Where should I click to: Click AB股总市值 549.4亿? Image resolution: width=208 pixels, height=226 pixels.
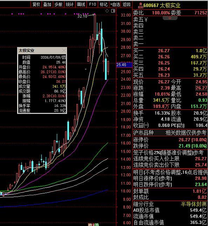click(199, 210)
